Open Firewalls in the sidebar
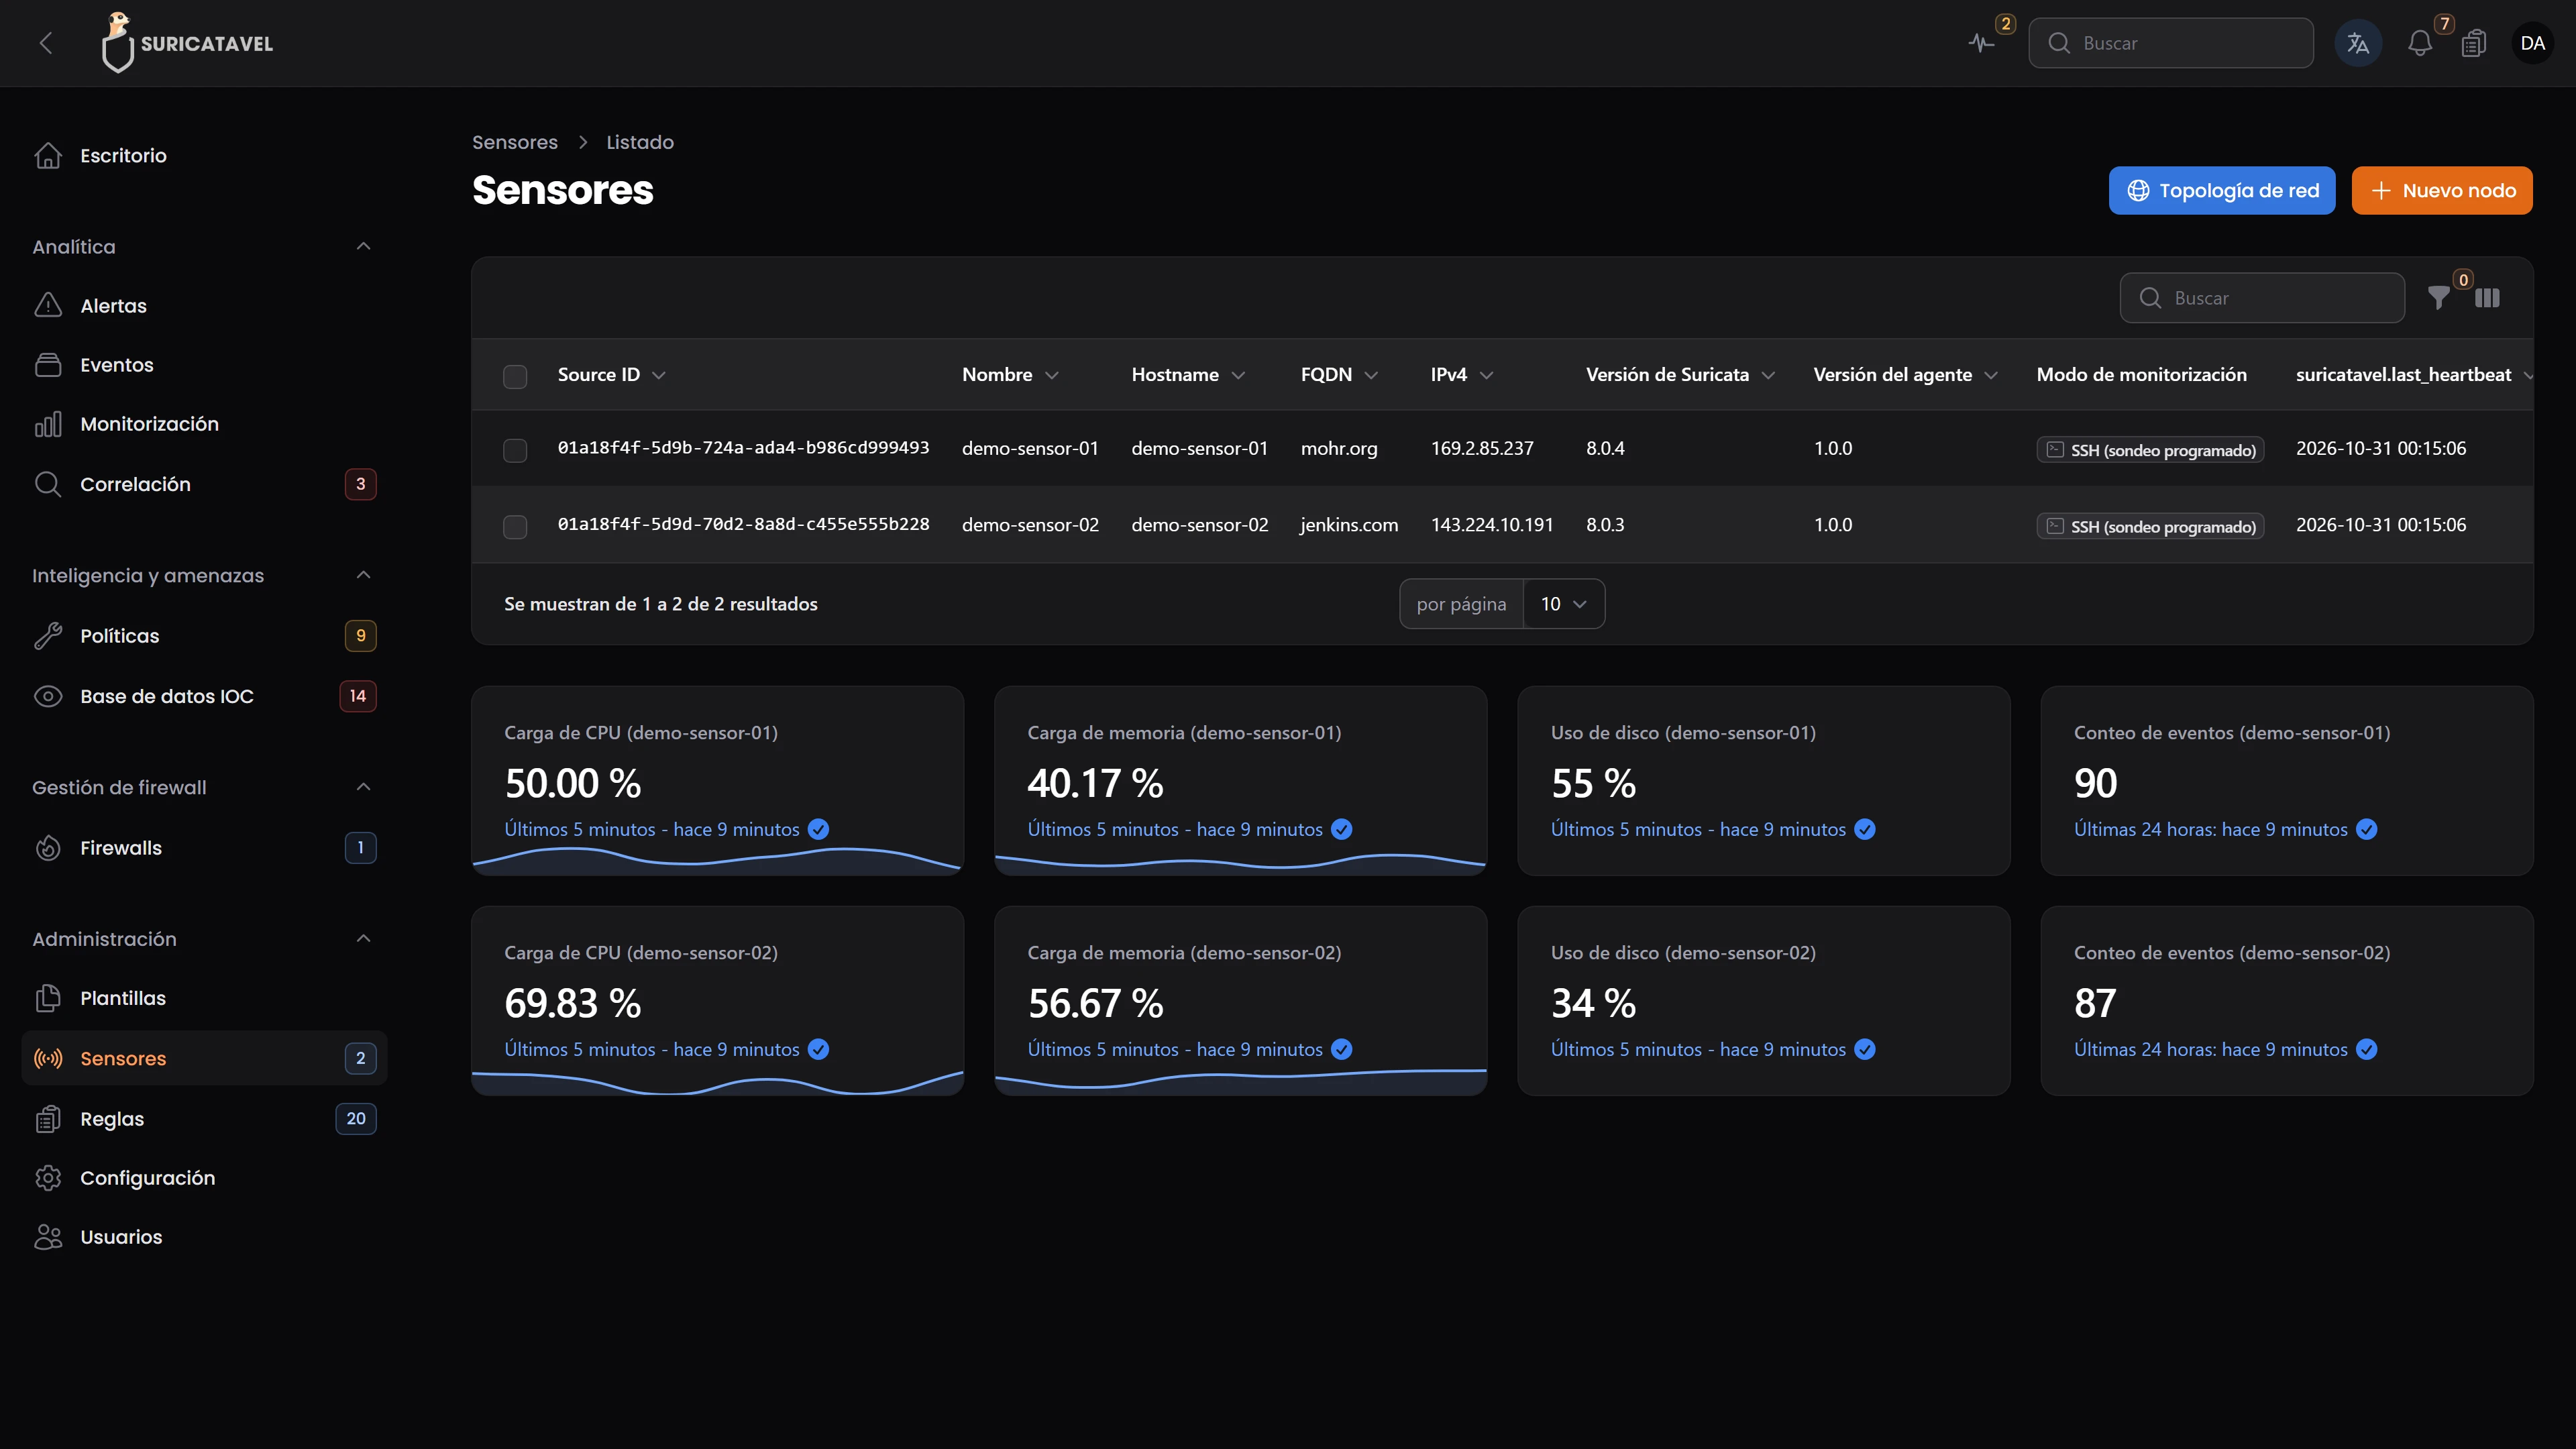The height and width of the screenshot is (1449, 2576). click(204, 848)
